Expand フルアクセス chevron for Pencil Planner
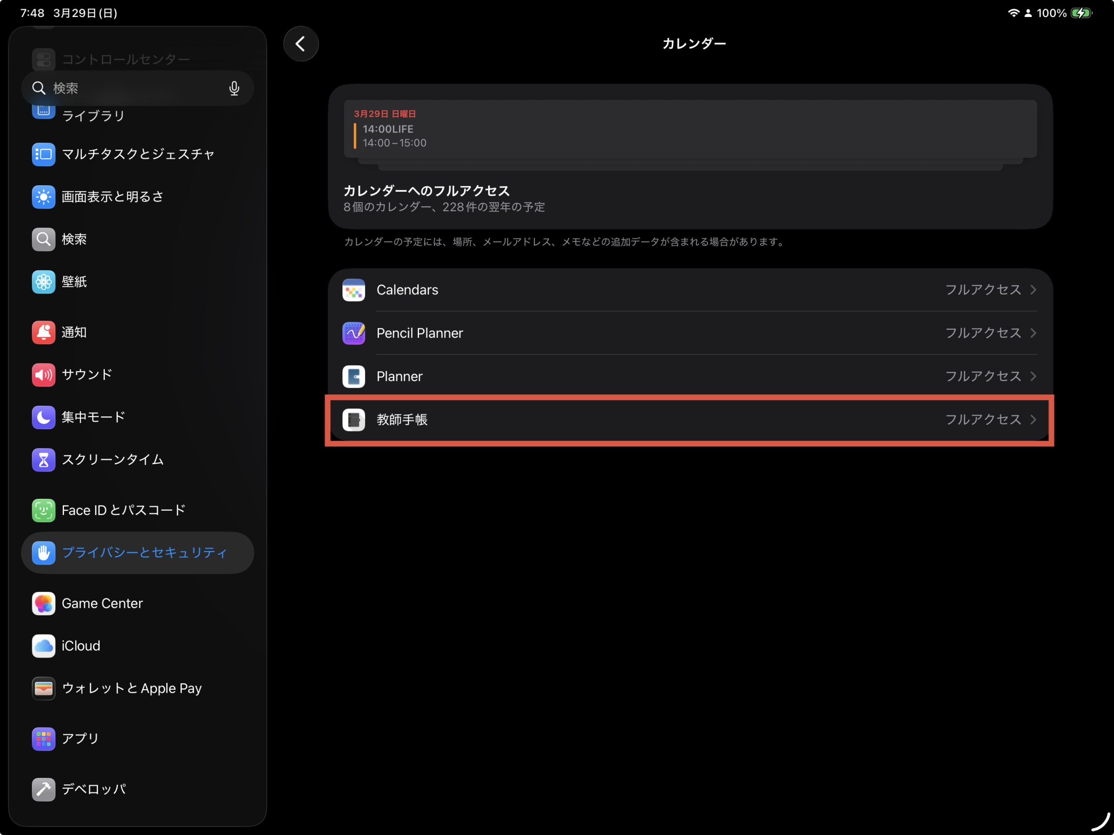The height and width of the screenshot is (835, 1114). tap(1033, 333)
